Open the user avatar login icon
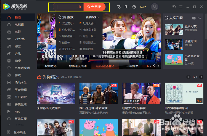 [x=155, y=7]
